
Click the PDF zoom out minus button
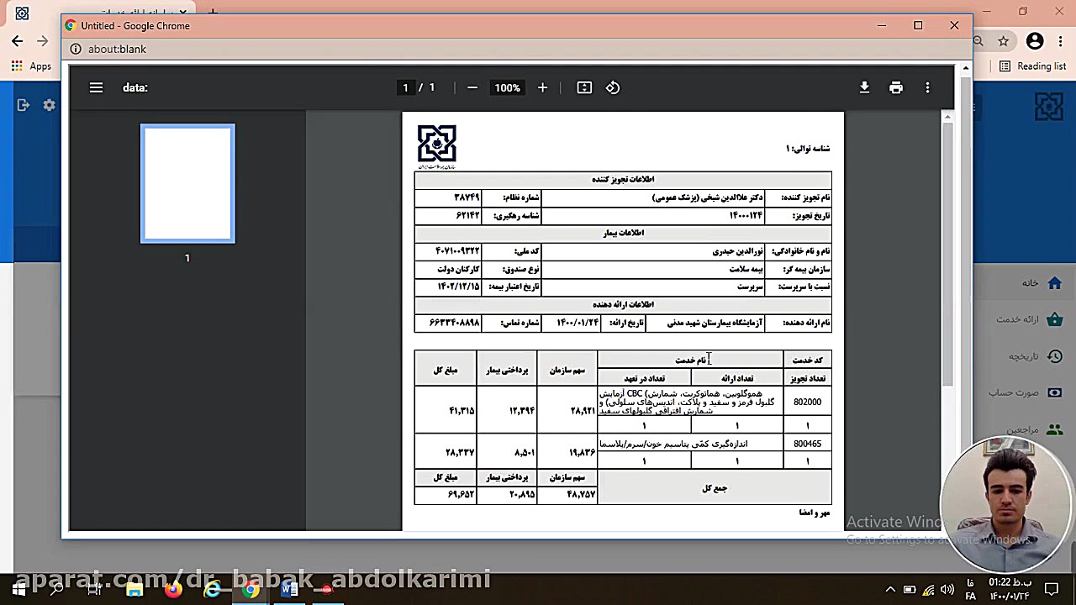(472, 87)
